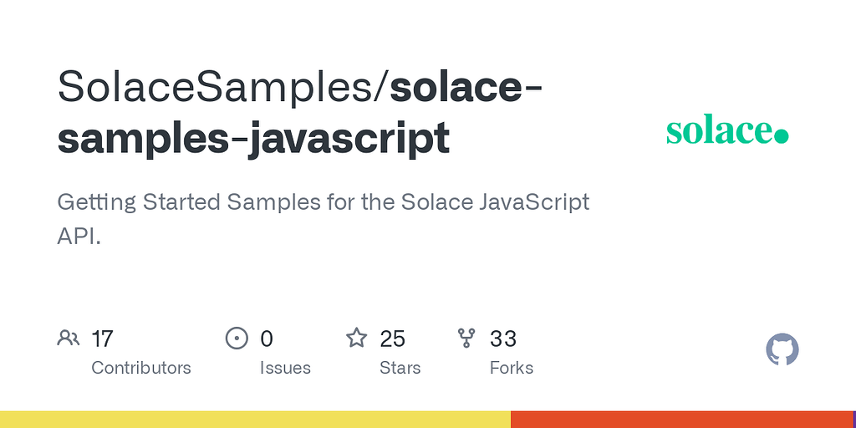Click the Issues circle-dot icon

click(x=237, y=339)
